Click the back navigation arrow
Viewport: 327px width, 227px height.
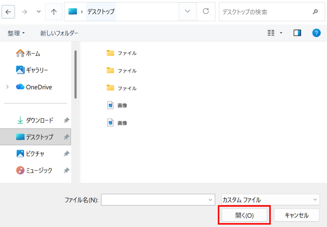click(x=8, y=12)
